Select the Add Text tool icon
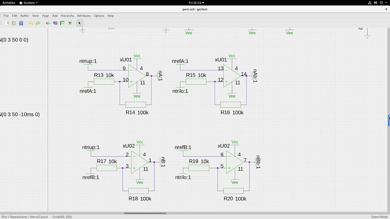This screenshot has height=219, width=390. pos(70,23)
